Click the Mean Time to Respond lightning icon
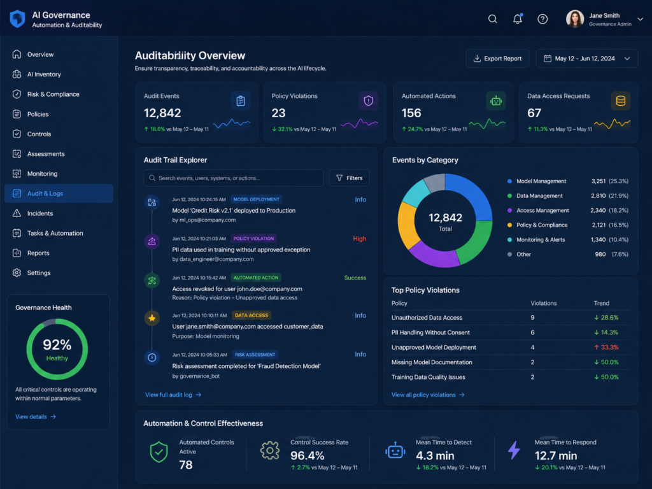 514,450
